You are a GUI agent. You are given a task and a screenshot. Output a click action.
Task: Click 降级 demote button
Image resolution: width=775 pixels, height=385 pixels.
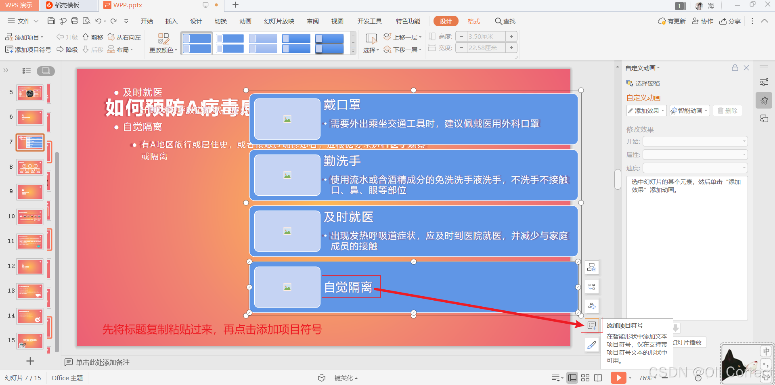point(67,50)
